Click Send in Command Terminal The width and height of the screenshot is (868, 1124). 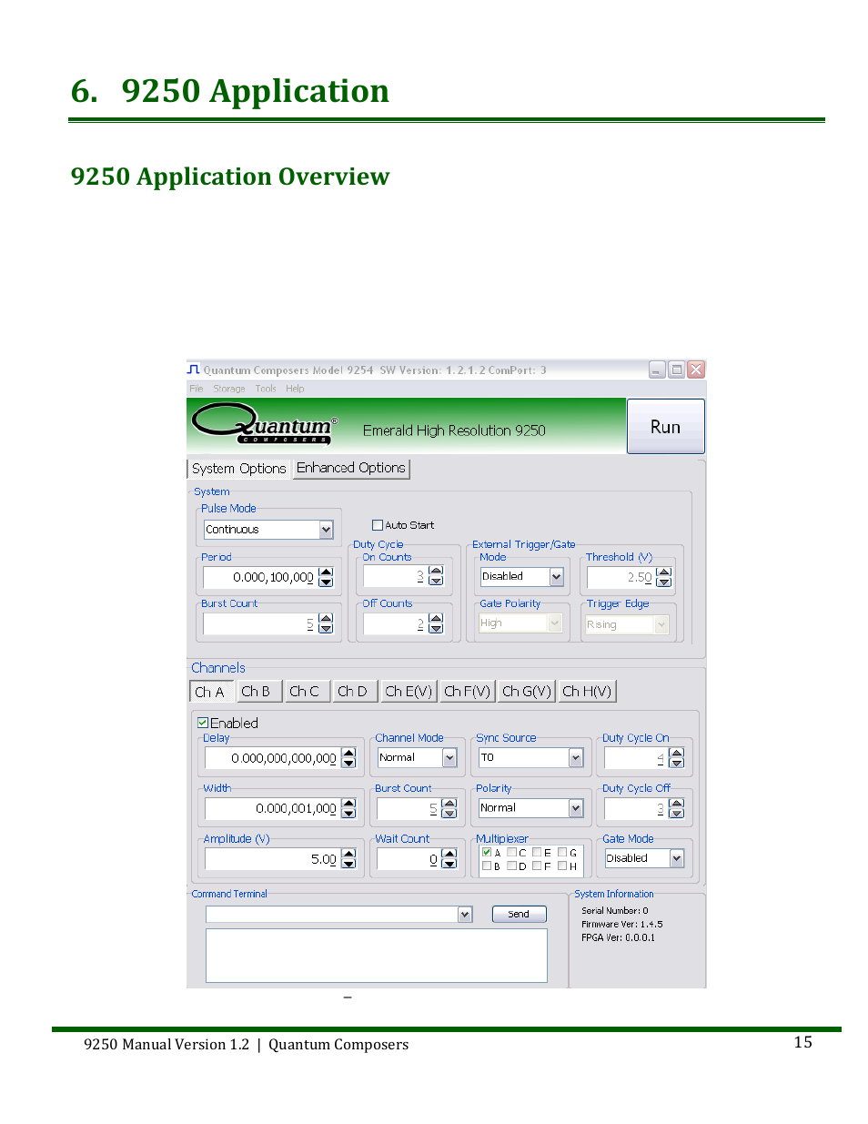(519, 914)
